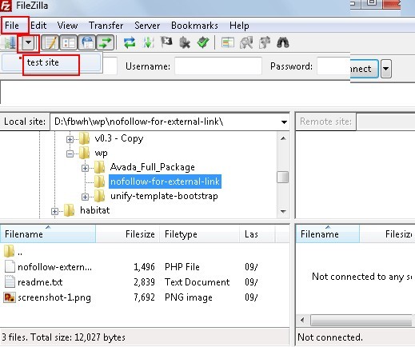Toggle message log display icon

click(50, 42)
